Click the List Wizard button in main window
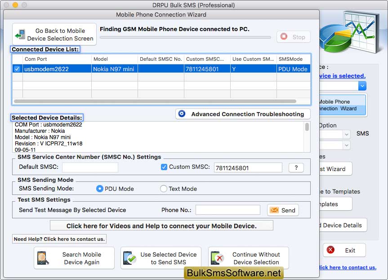The image size is (388, 280). pos(335,169)
